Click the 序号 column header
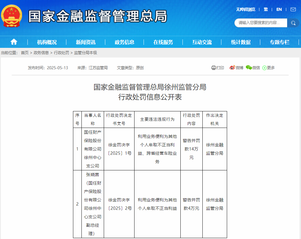This screenshot has width=301, height=239. pyautogui.click(x=78, y=119)
